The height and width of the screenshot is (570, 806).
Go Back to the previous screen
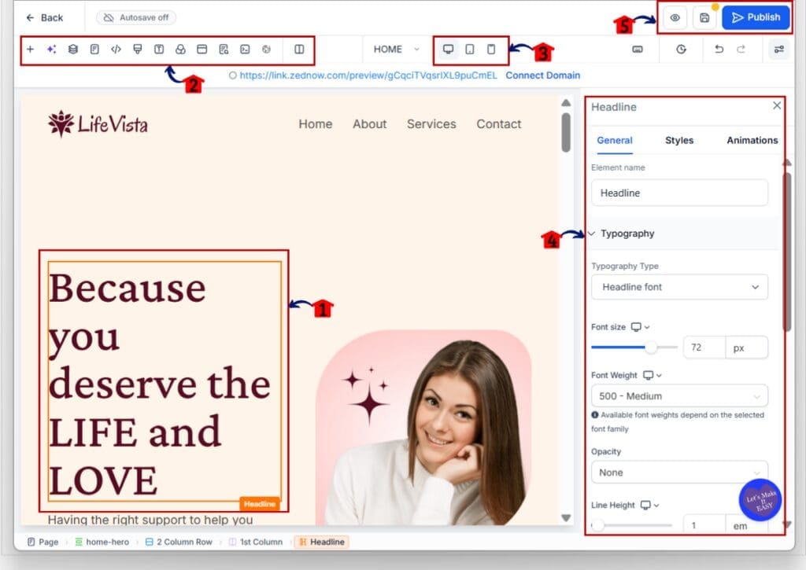45,17
